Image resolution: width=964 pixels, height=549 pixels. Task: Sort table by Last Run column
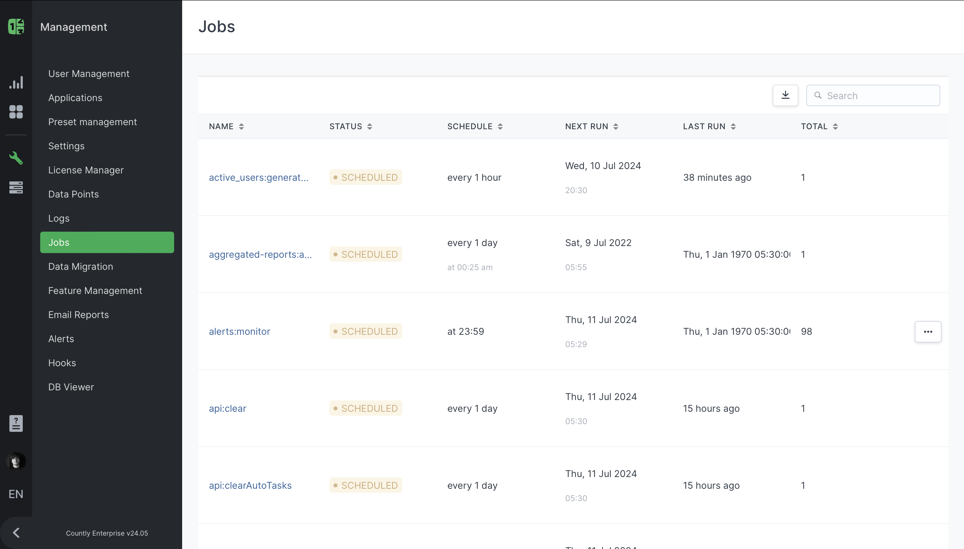coord(709,126)
